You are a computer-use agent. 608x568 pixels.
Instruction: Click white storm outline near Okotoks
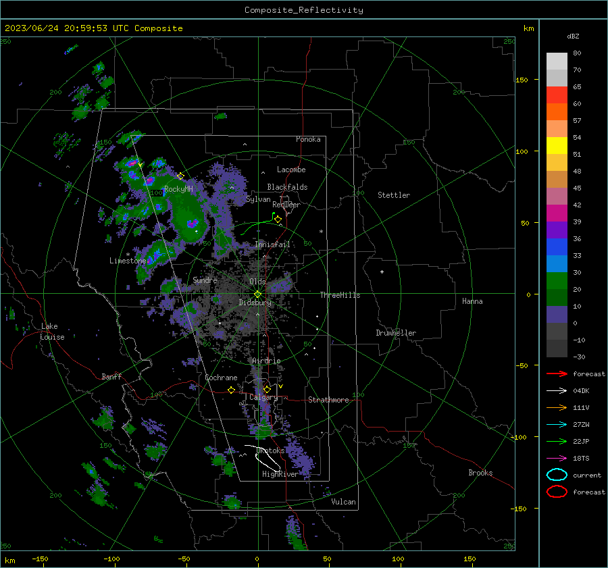(263, 457)
